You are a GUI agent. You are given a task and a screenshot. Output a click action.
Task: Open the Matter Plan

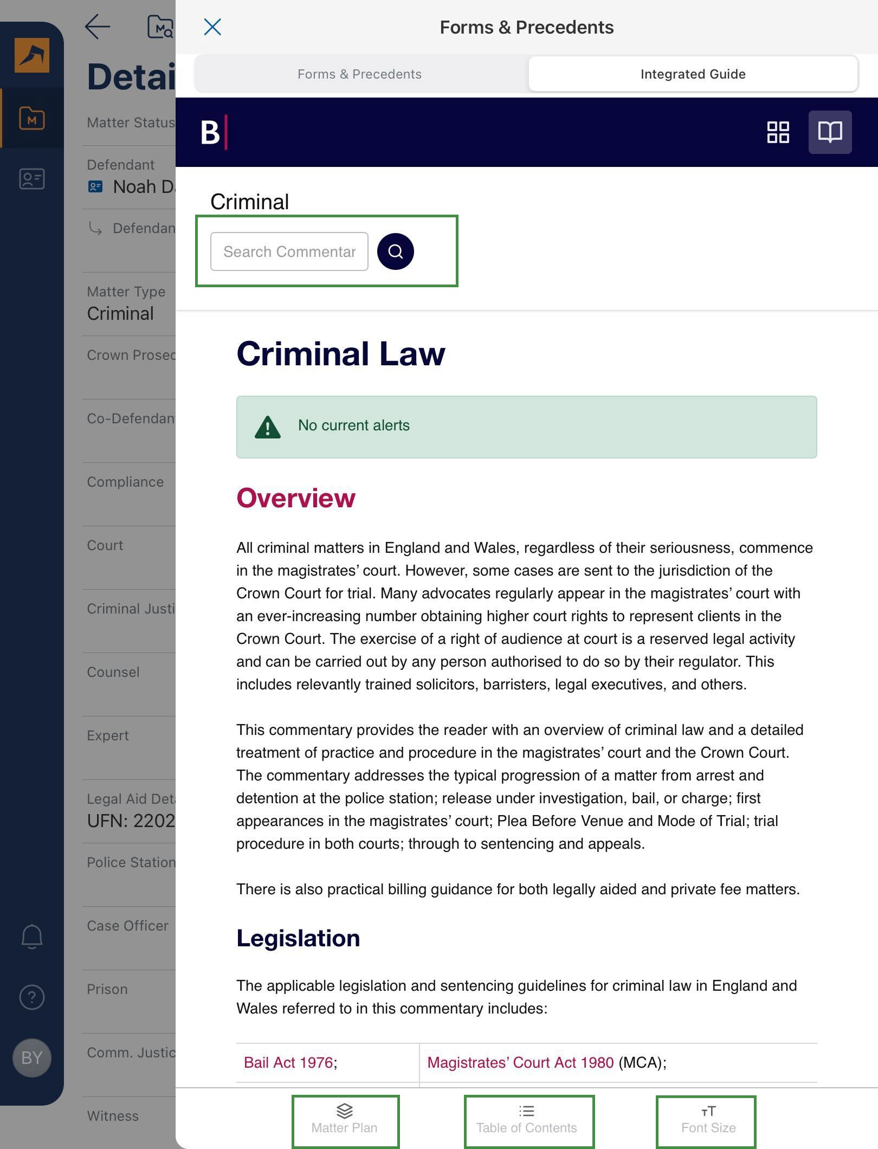click(x=345, y=1120)
